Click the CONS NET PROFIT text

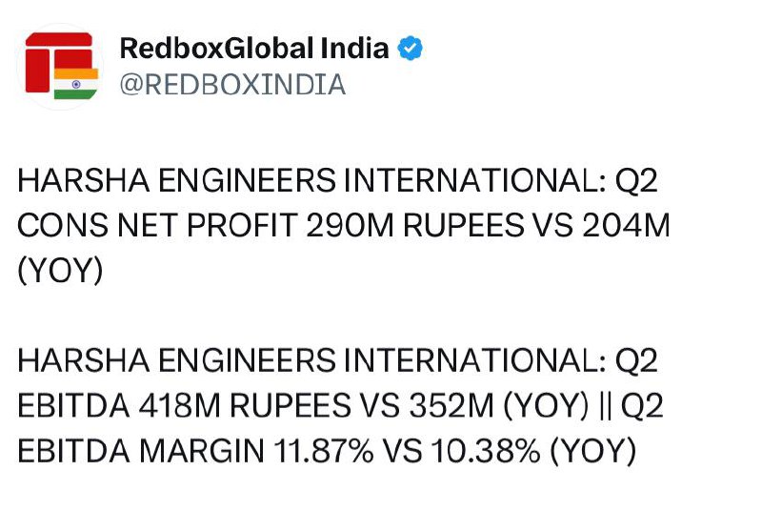point(157,226)
